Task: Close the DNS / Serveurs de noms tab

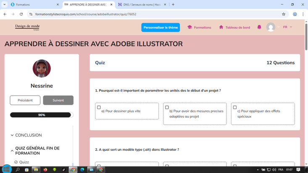Action: click(x=165, y=5)
